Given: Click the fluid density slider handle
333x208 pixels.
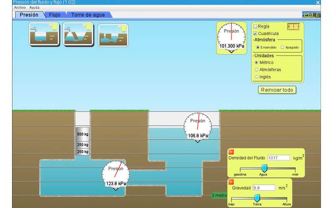Looking at the screenshot, I should coord(264,168).
